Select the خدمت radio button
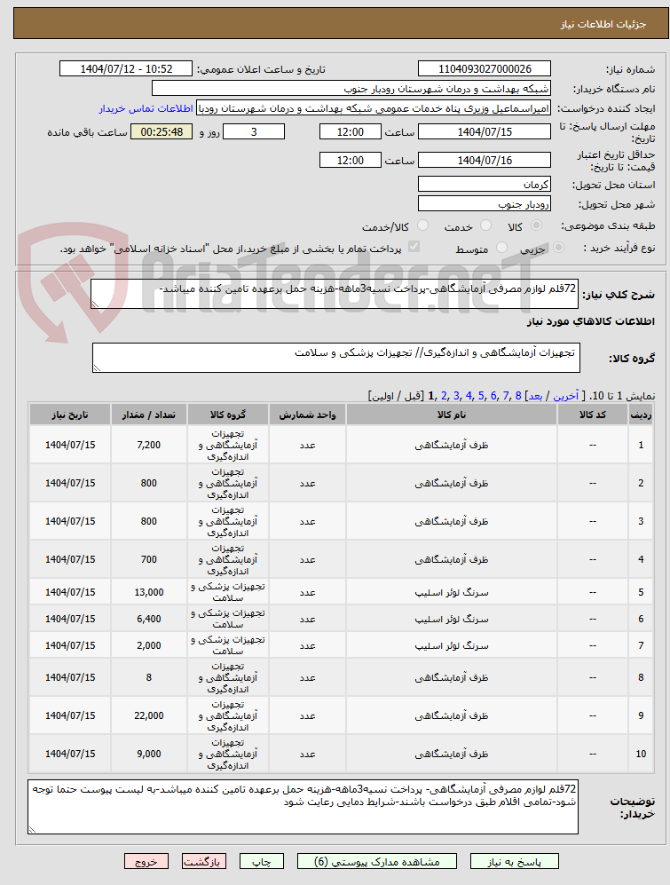 coord(485,225)
